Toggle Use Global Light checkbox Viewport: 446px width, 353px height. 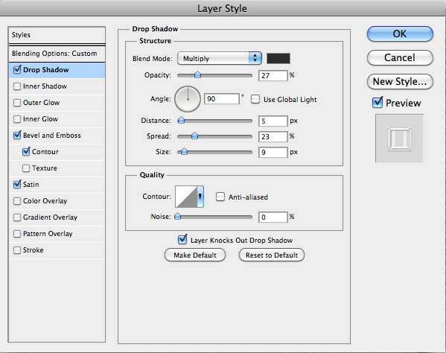click(x=255, y=99)
